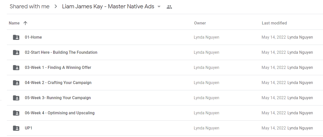Select the 03-Week 1 Finding A Winning Offer row
This screenshot has height=137, width=323.
[165, 68]
